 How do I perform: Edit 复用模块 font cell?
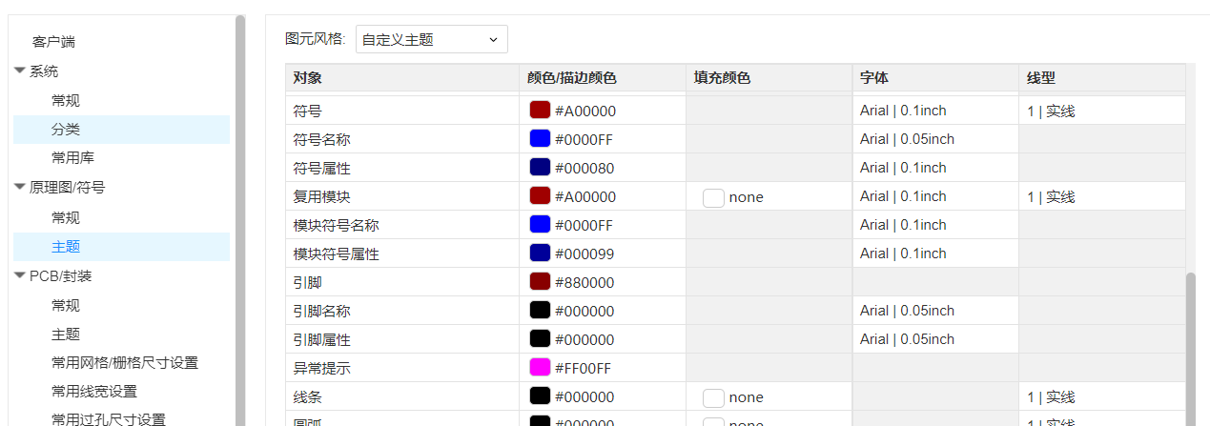(935, 196)
